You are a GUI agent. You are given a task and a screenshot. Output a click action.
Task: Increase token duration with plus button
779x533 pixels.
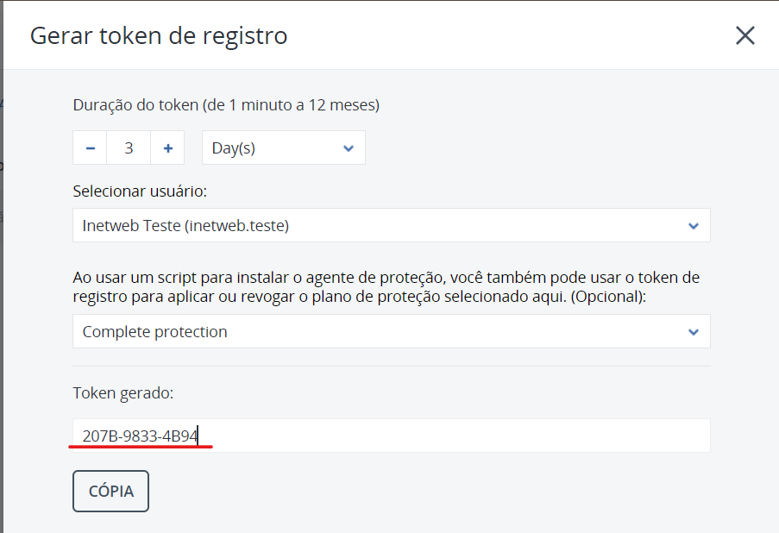click(168, 148)
